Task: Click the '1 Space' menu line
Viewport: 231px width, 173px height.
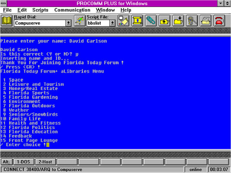Action: tap(13, 80)
